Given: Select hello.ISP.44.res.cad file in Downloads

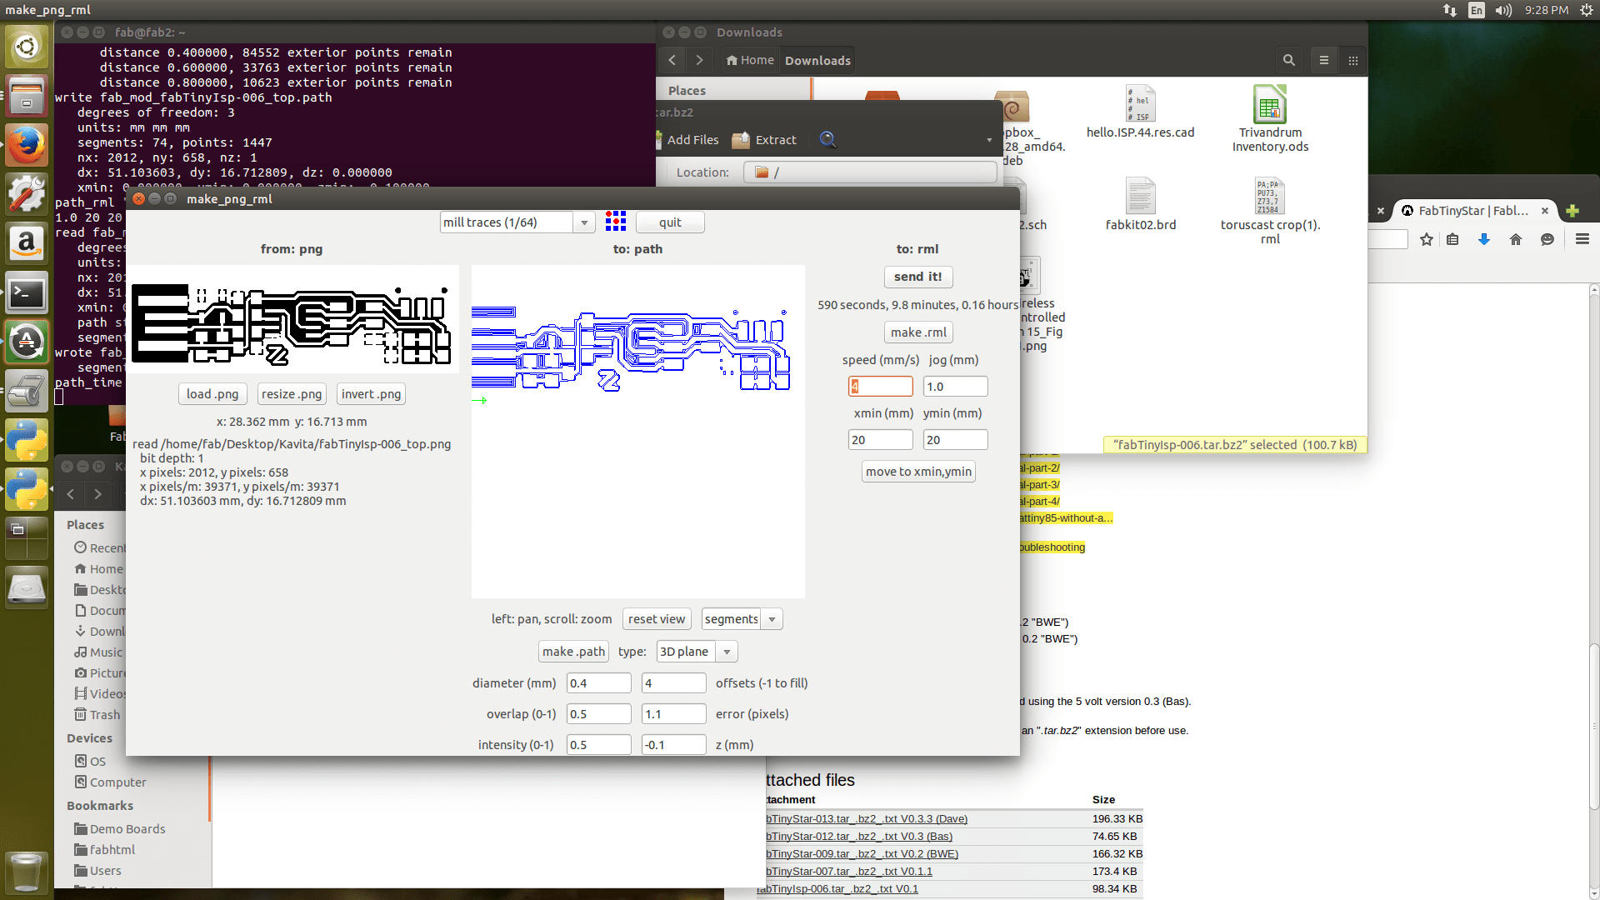Looking at the screenshot, I should coord(1140,112).
